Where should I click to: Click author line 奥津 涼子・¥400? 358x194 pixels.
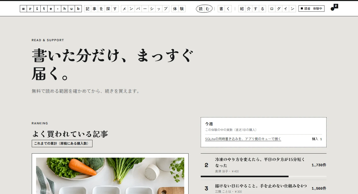pos(227,171)
